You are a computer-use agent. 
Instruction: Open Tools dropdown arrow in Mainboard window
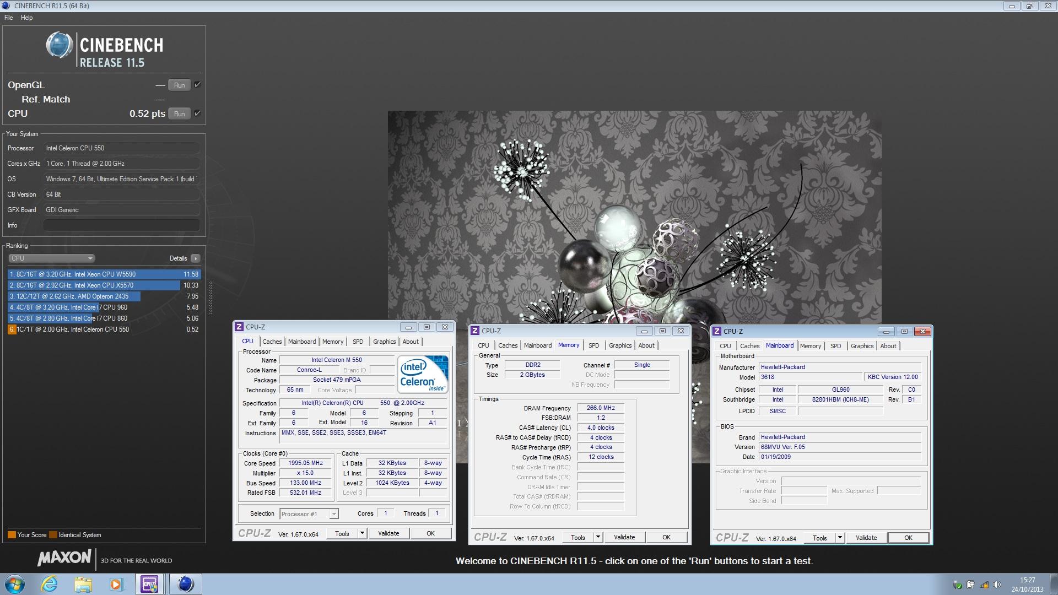pos(840,538)
